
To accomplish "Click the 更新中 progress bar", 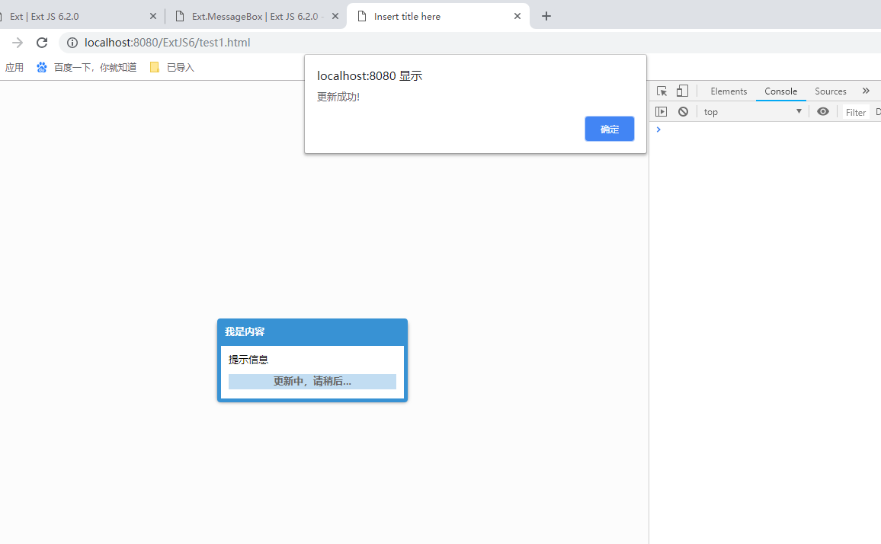I will click(x=312, y=381).
